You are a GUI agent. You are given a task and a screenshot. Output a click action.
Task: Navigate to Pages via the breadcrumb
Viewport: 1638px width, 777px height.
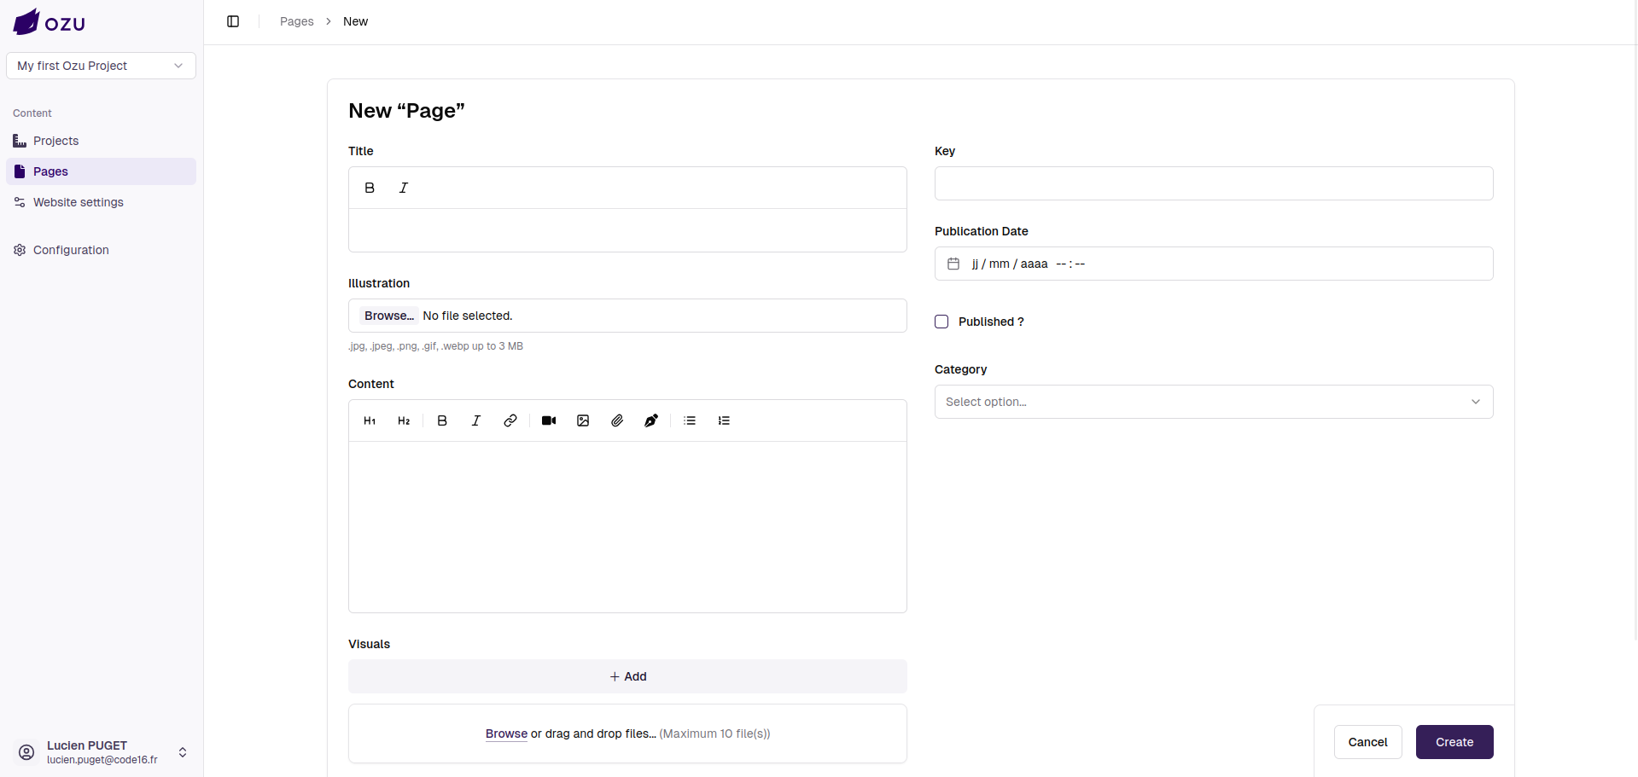point(296,21)
